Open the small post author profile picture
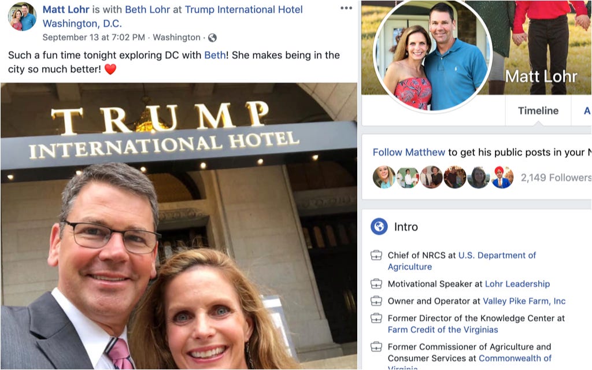Viewport: 592px width, 370px height. [x=23, y=16]
